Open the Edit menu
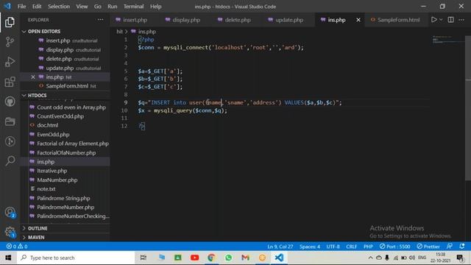Viewport: 471px width, 265px height. click(37, 7)
